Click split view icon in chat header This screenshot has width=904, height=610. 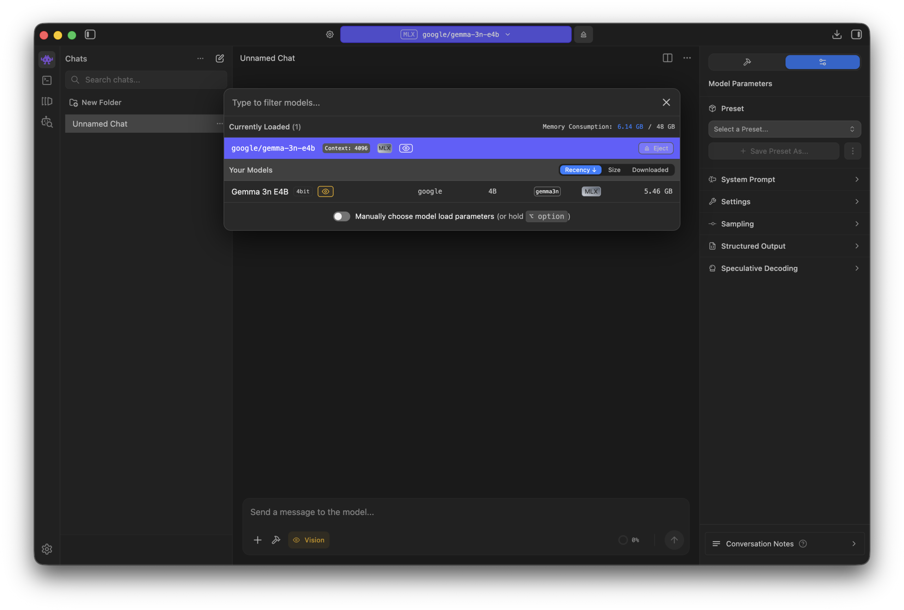pos(667,58)
